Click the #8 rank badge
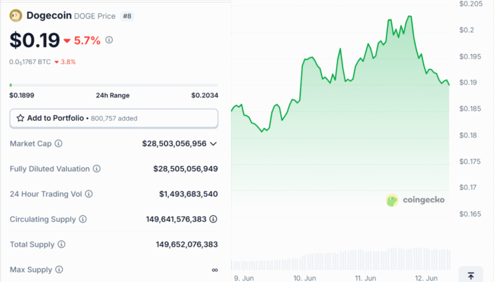 pos(128,16)
